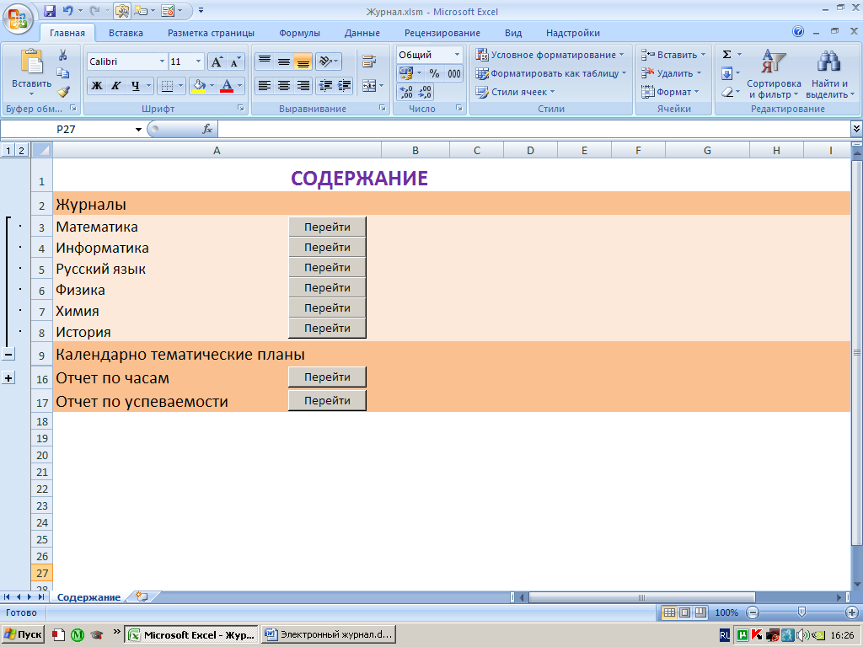Open the Формулы ribbon tab

[299, 33]
